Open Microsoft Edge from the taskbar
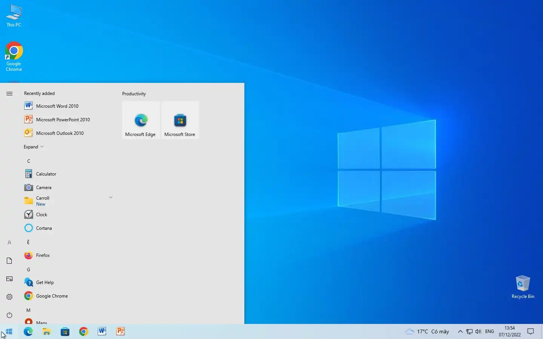The image size is (543, 339). [28, 331]
